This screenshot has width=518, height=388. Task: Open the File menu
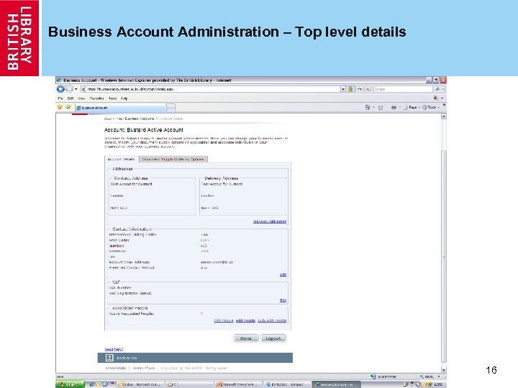click(x=60, y=98)
